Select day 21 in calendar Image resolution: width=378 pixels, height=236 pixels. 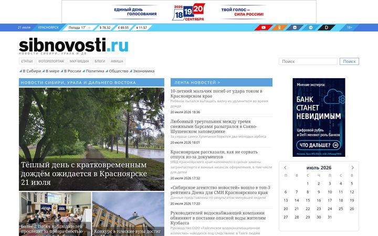point(297,209)
